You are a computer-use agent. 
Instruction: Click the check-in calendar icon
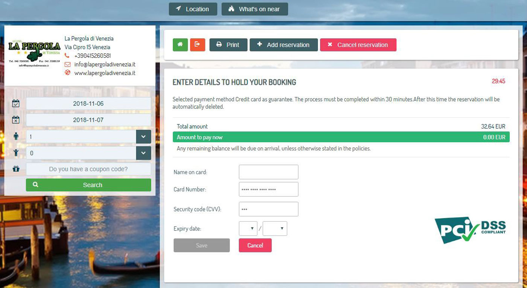point(16,104)
